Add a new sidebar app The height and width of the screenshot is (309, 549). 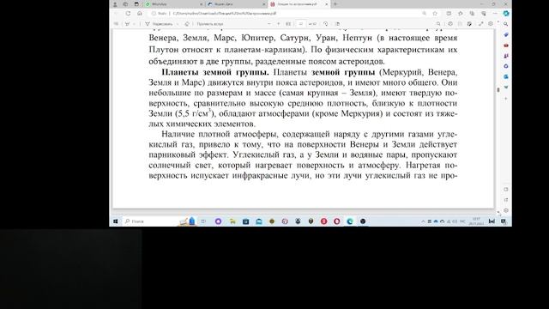pyautogui.click(x=506, y=99)
